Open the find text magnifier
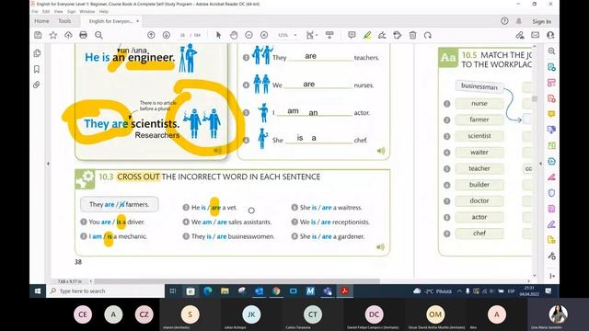This screenshot has width=589, height=331. (98, 35)
